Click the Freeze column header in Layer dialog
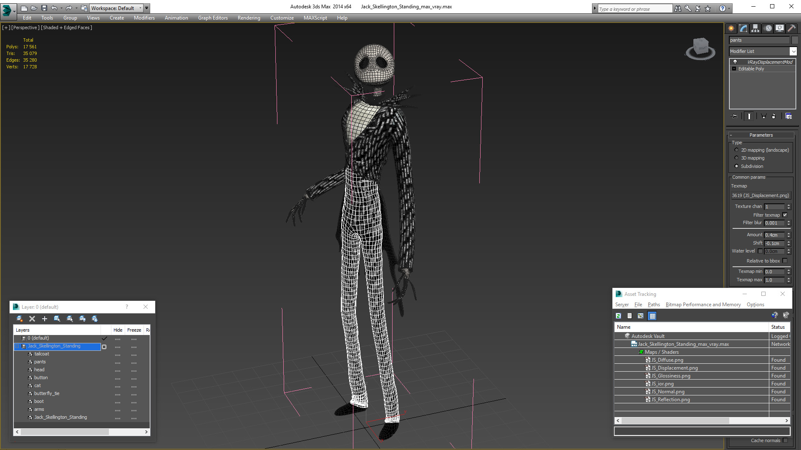 pyautogui.click(x=134, y=330)
